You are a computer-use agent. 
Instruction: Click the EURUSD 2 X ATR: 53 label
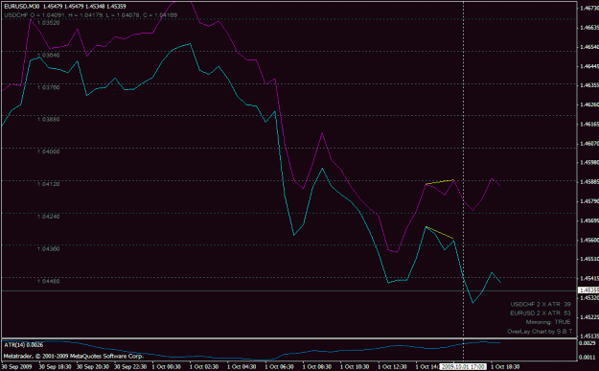coord(541,313)
